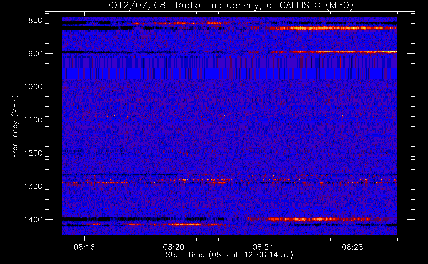Click the 08:24 time tick label
The image size is (428, 264).
(x=263, y=247)
